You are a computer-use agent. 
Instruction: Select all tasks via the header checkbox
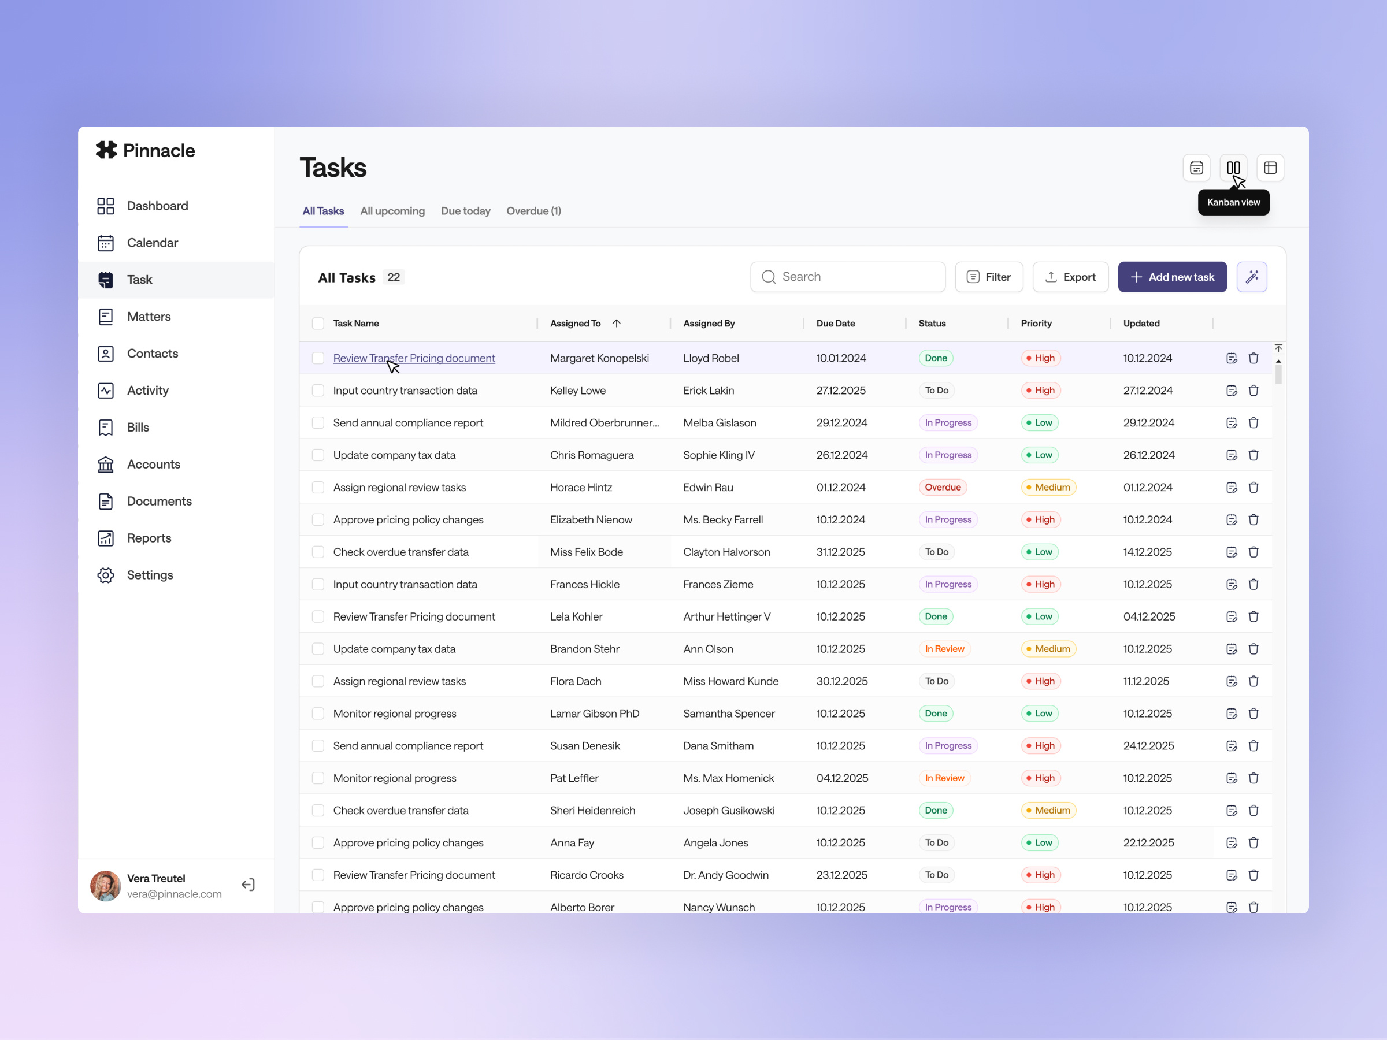[318, 323]
